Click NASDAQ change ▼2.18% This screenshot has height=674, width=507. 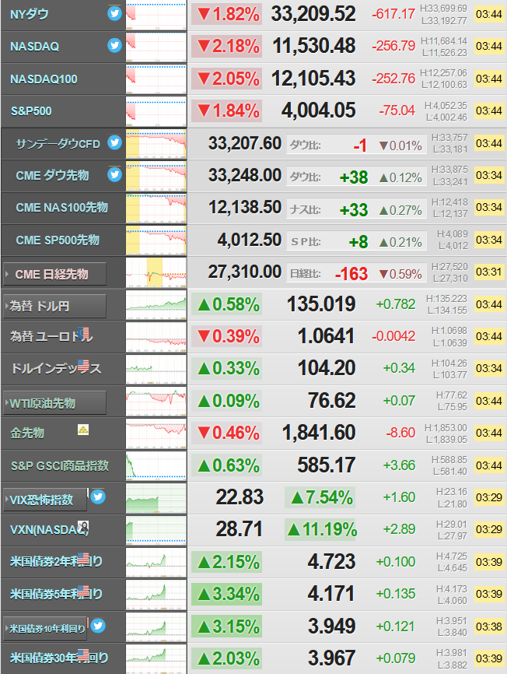coord(227,46)
